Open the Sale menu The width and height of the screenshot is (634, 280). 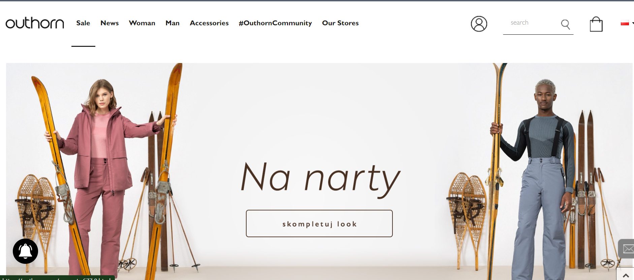83,23
